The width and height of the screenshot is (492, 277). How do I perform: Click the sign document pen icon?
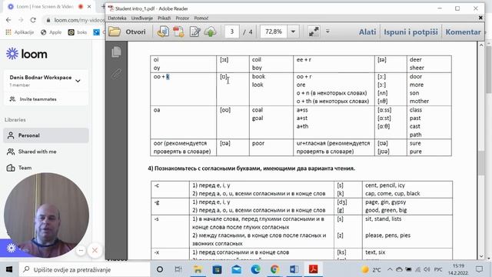click(194, 32)
